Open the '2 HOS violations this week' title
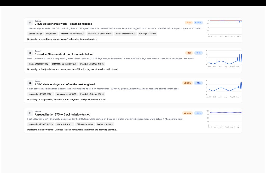This screenshot has width=266, height=173. point(63,24)
